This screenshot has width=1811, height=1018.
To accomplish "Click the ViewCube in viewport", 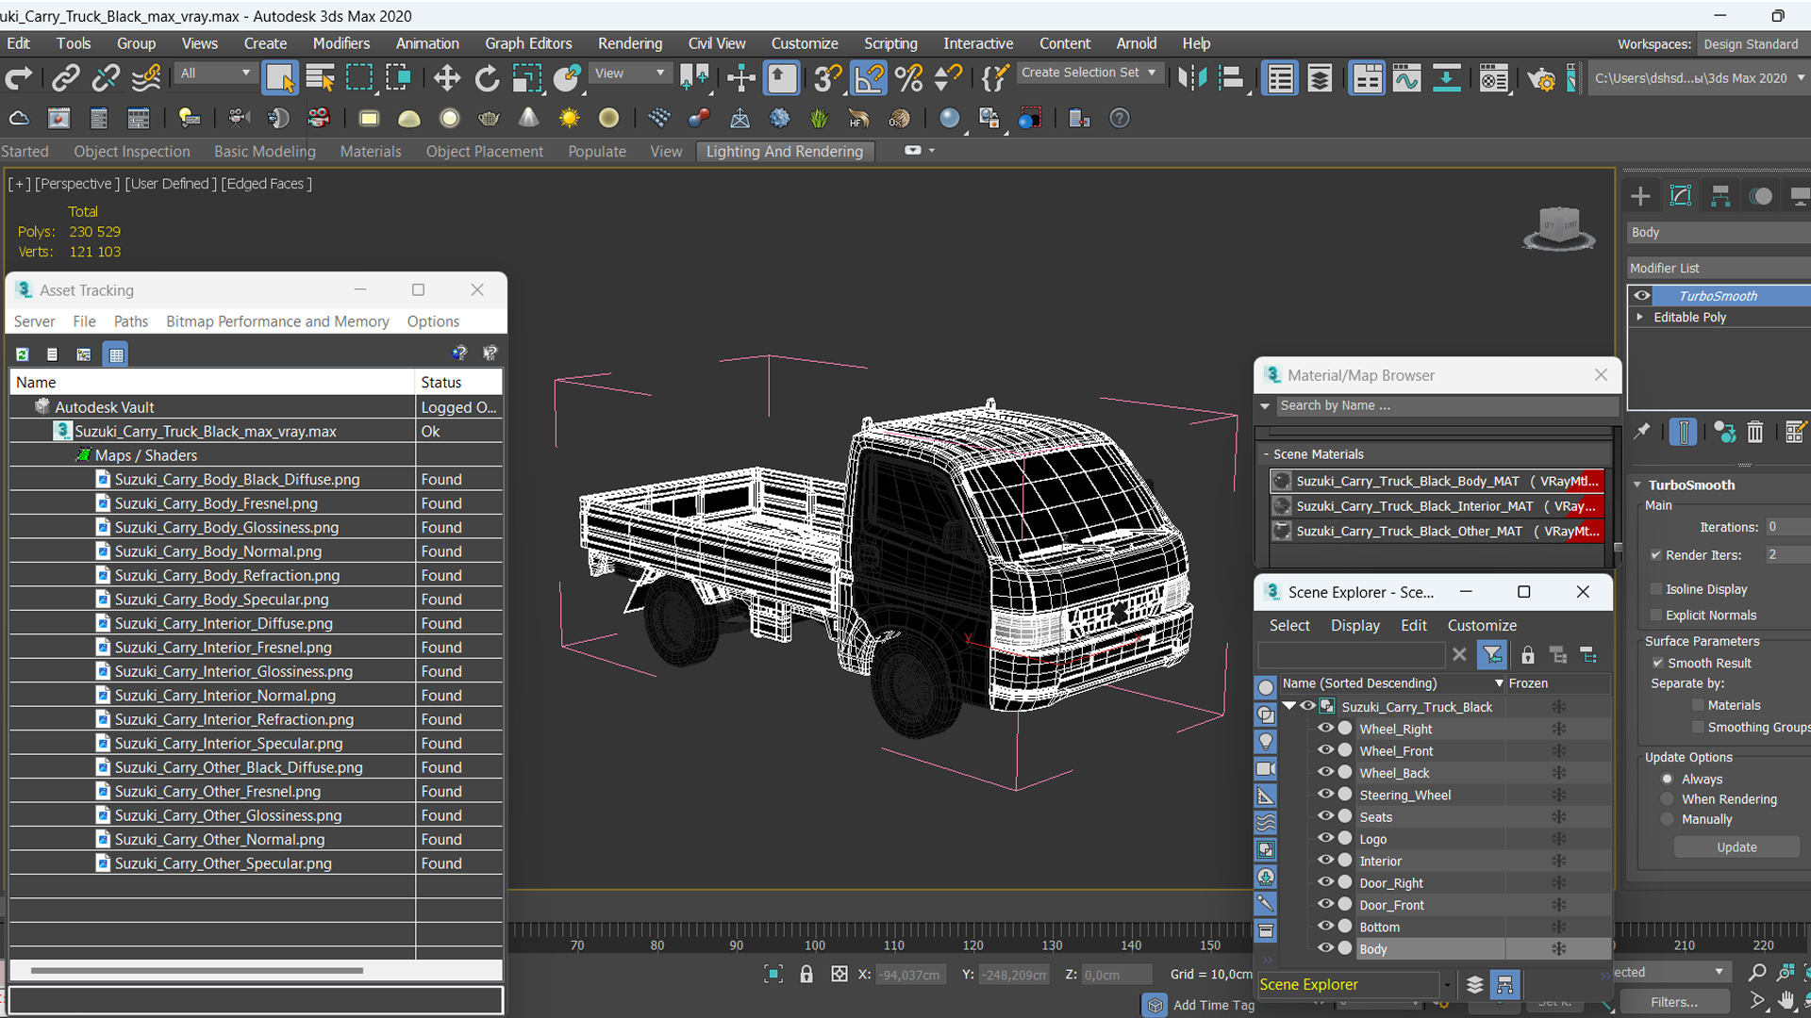I will 1558,228.
